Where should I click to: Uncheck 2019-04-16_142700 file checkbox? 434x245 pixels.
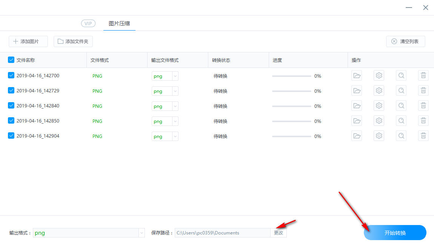click(x=11, y=75)
